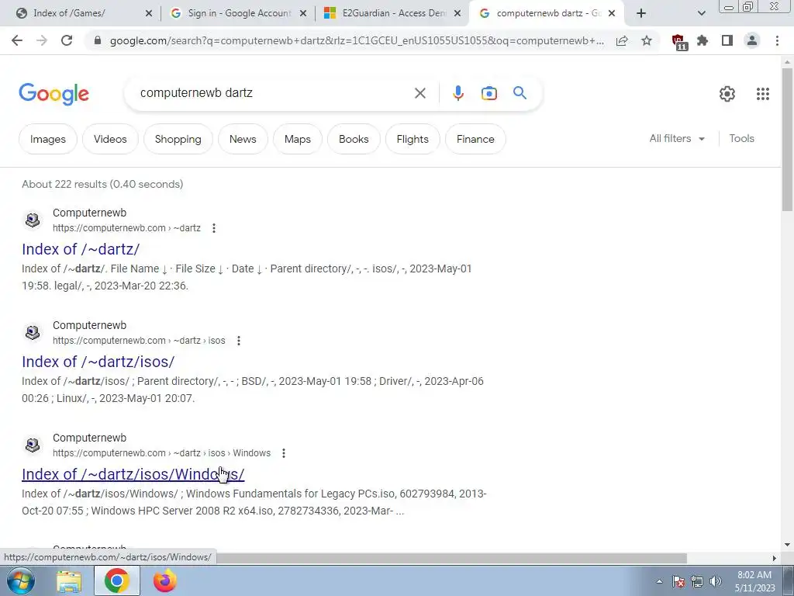This screenshot has height=596, width=794.
Task: Switch to E2Guardian Access Denied tab
Action: pyautogui.click(x=393, y=13)
